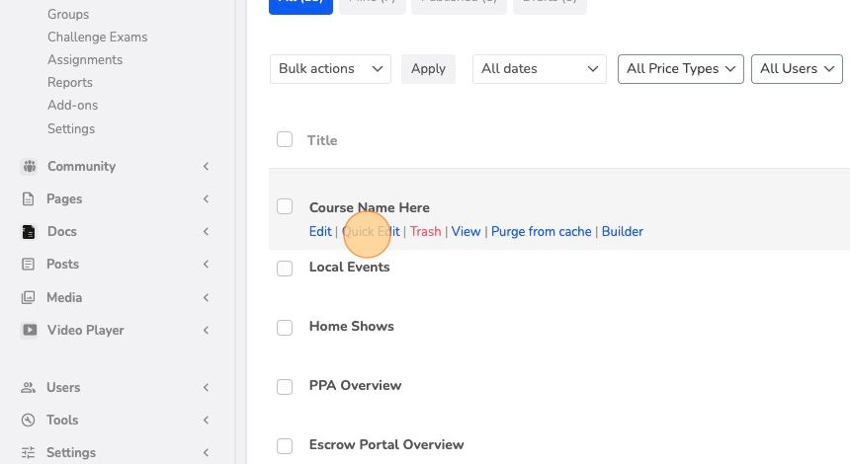The image size is (850, 464).
Task: Click the Tools wrench icon
Action: [x=29, y=420]
